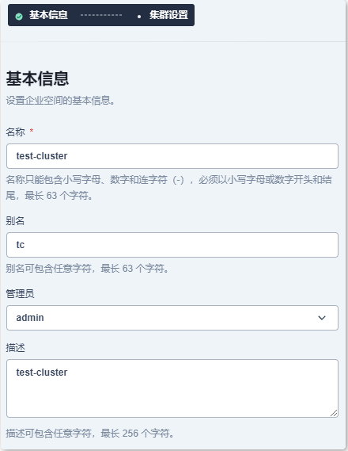The height and width of the screenshot is (451, 348).
Task: Open the 管理员 dropdown chevron arrow
Action: click(x=322, y=318)
